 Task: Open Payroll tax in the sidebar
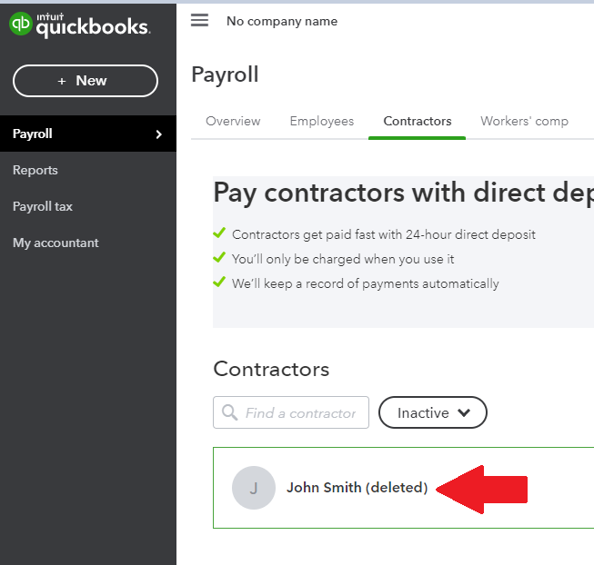43,206
